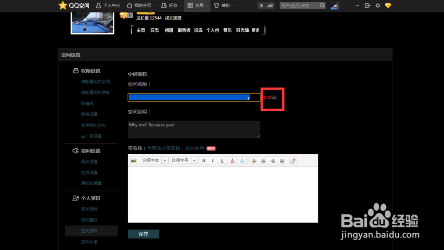
Task: Focus the 用户/应用/动态 search box
Action: coord(299,5)
